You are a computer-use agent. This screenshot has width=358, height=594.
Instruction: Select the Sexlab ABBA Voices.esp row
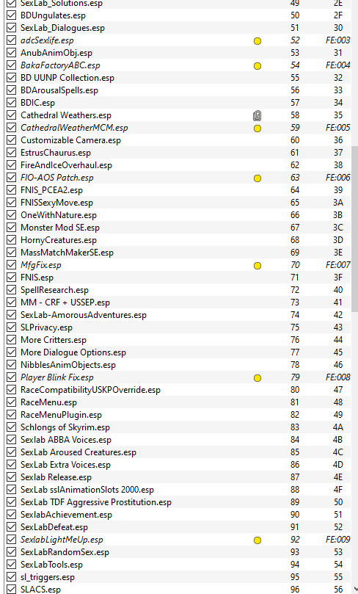point(178,440)
